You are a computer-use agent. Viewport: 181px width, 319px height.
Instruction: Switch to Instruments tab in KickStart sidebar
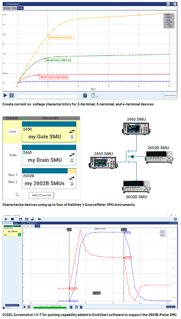(x=8, y=223)
